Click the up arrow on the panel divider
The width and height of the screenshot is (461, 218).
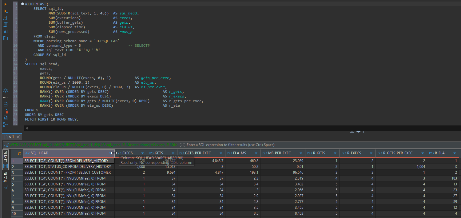click(352, 132)
